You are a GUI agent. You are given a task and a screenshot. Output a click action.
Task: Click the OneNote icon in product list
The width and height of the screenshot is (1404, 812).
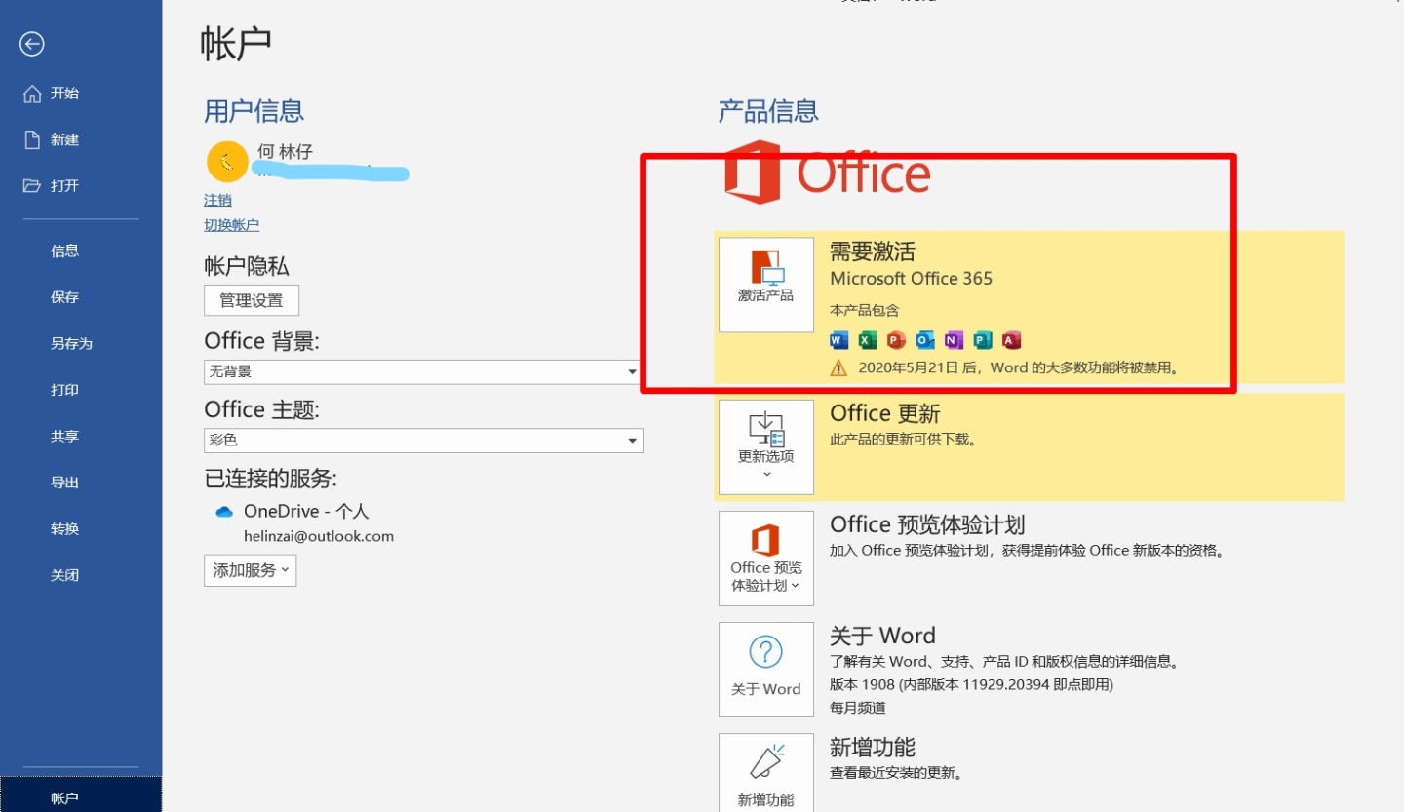point(954,340)
